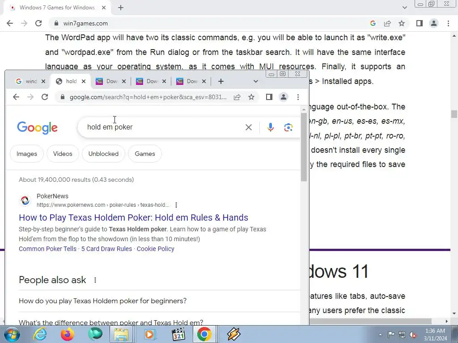Image resolution: width=458 pixels, height=343 pixels.
Task: Click win7games page vertical scrollbar thumb
Action: [x=454, y=114]
